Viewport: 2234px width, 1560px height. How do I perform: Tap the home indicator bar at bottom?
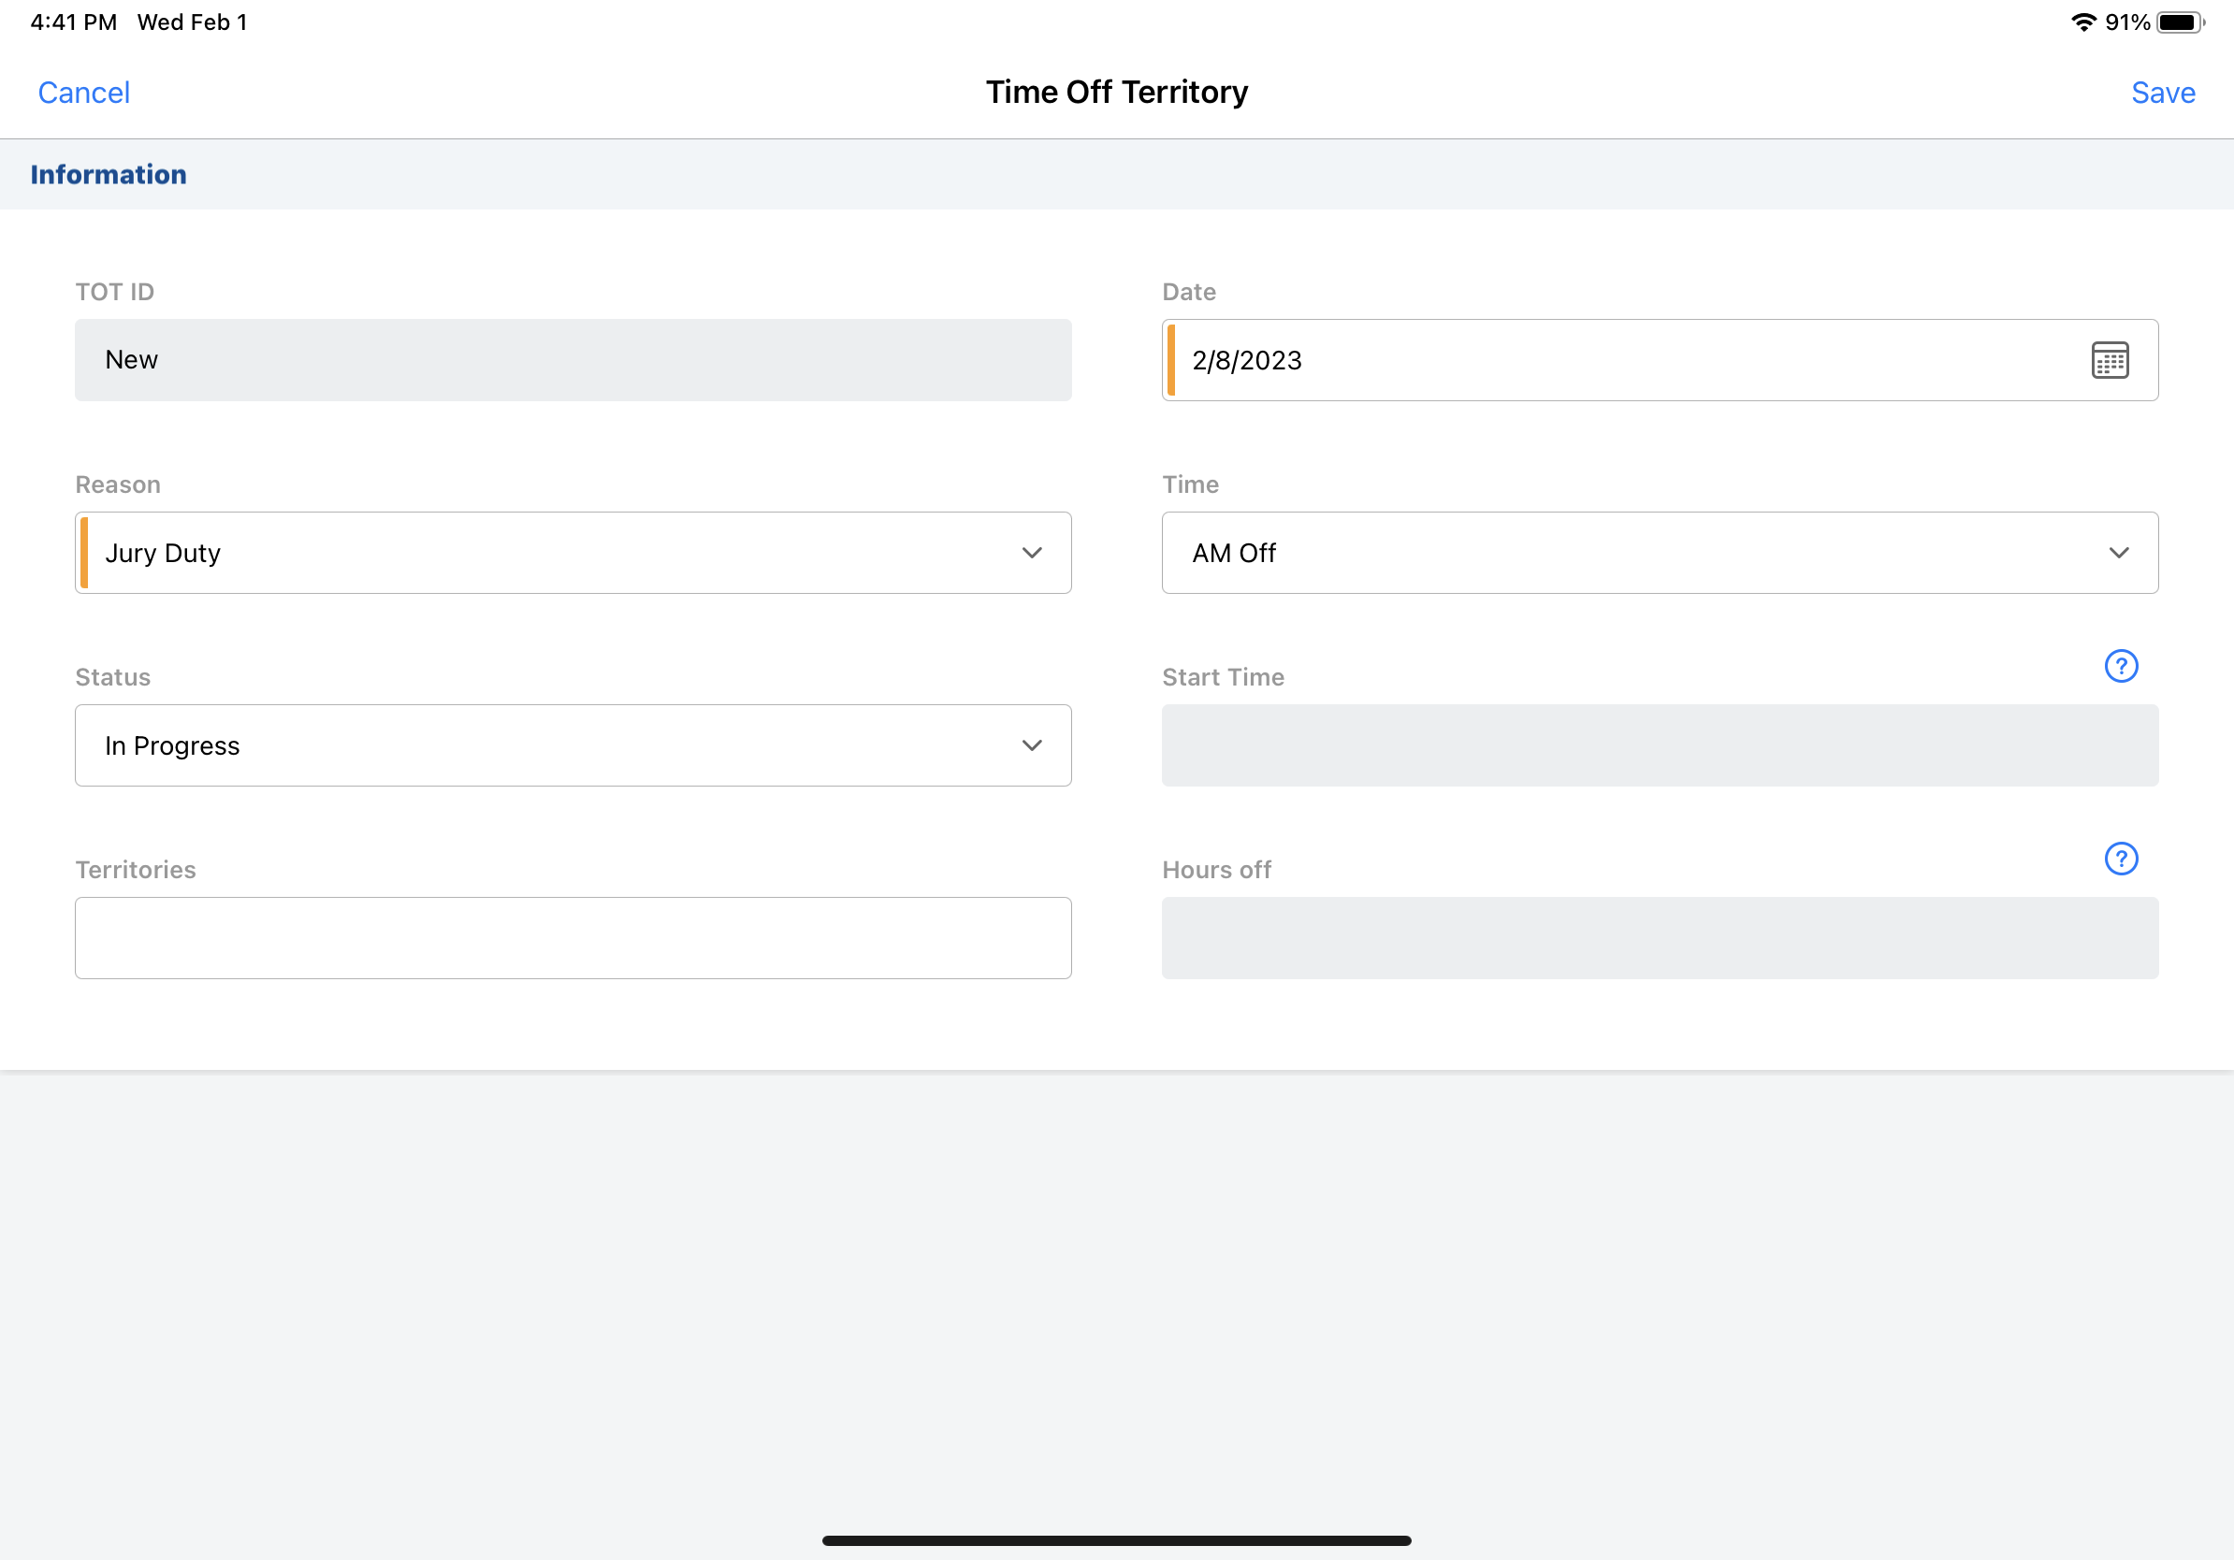(x=1116, y=1540)
